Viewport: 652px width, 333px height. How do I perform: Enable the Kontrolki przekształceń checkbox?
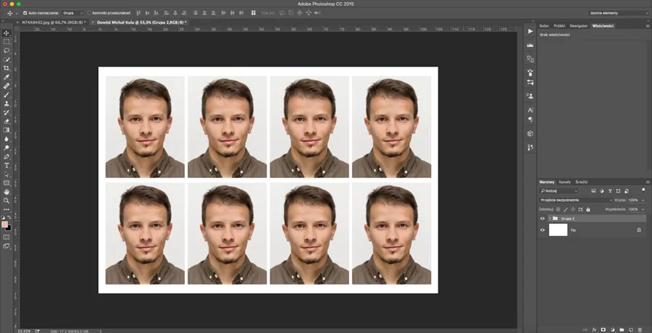(89, 13)
